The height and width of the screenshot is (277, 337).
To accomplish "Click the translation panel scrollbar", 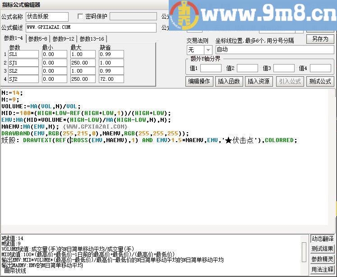I will pos(304,252).
